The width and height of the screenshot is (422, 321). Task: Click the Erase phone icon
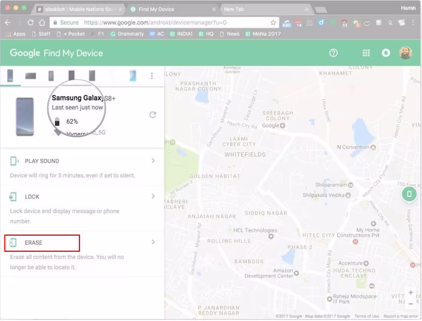(12, 243)
